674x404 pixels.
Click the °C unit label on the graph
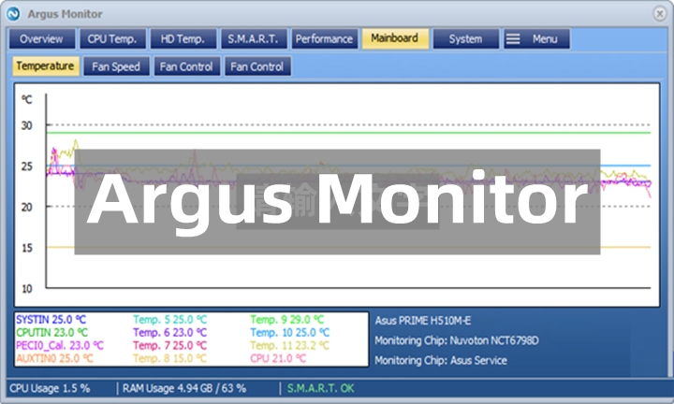click(26, 100)
